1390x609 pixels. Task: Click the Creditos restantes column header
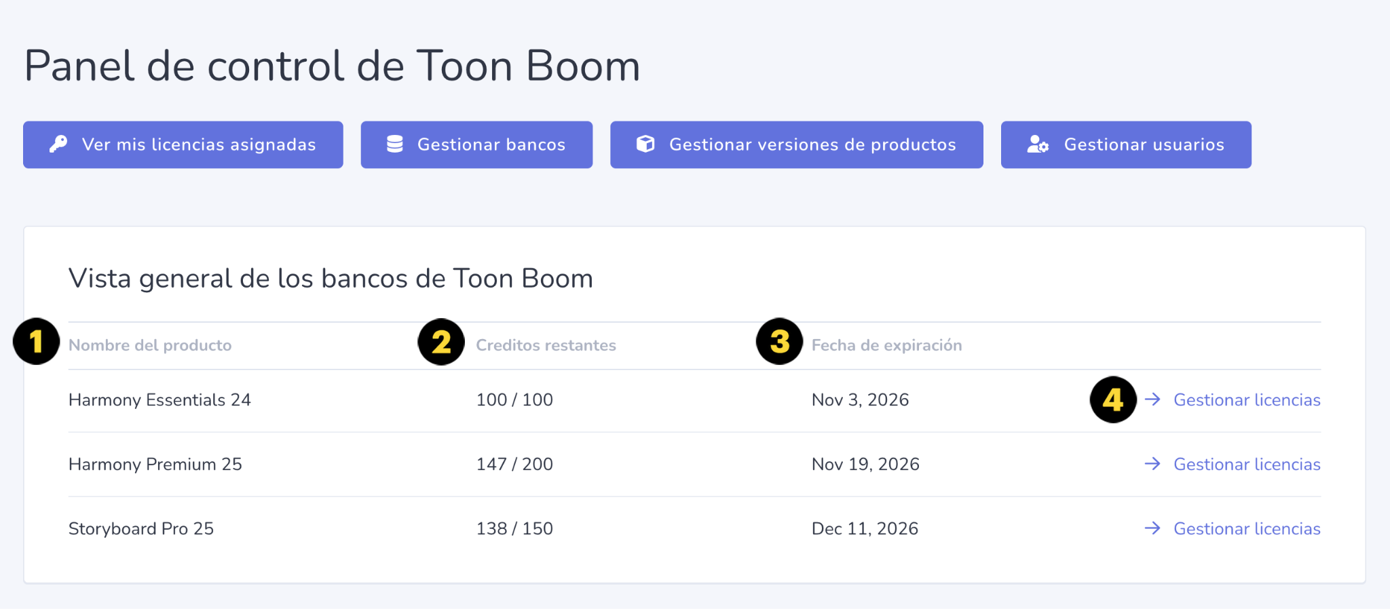[546, 345]
